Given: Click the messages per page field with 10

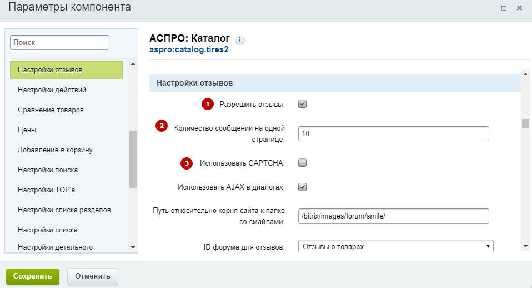Looking at the screenshot, I should (x=394, y=133).
